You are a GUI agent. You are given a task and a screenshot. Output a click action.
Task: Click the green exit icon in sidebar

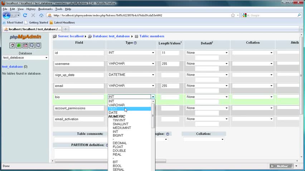click(x=19, y=46)
